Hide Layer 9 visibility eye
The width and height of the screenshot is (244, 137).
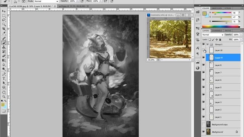coord(204,57)
